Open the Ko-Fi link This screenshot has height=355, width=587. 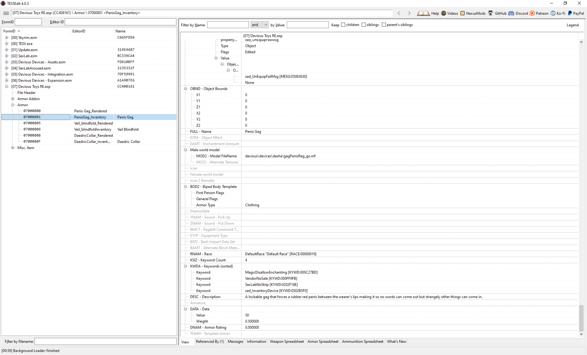[x=558, y=13]
